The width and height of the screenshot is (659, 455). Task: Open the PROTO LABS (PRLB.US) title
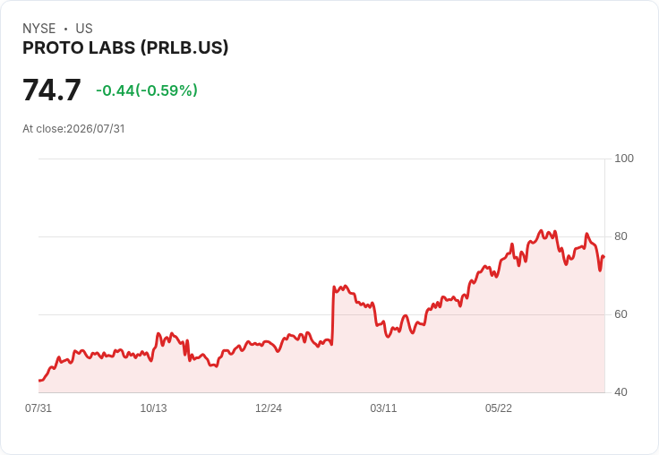125,47
